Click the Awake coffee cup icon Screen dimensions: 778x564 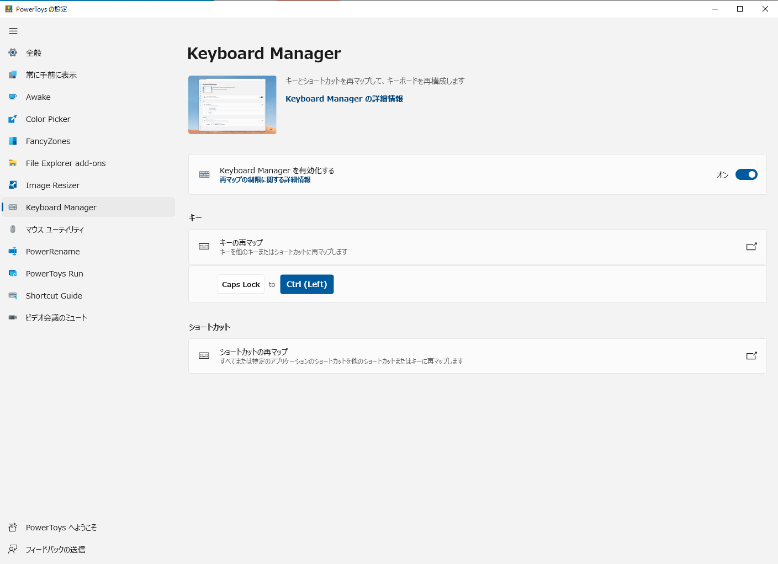(x=12, y=97)
